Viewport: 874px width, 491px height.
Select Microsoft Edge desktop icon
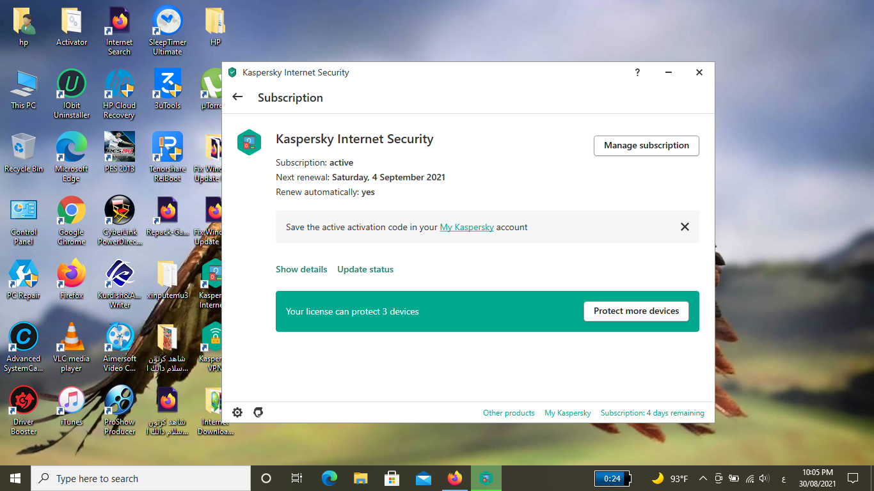[x=72, y=157]
